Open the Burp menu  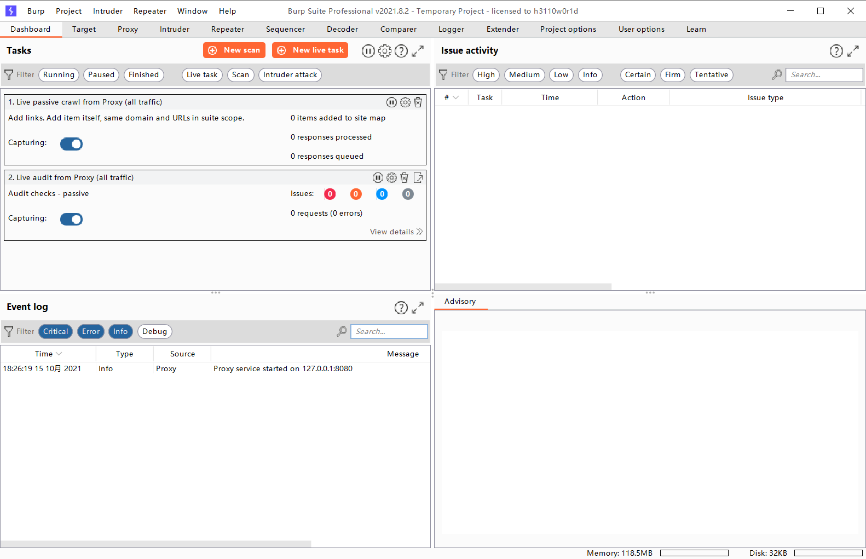[x=36, y=11]
